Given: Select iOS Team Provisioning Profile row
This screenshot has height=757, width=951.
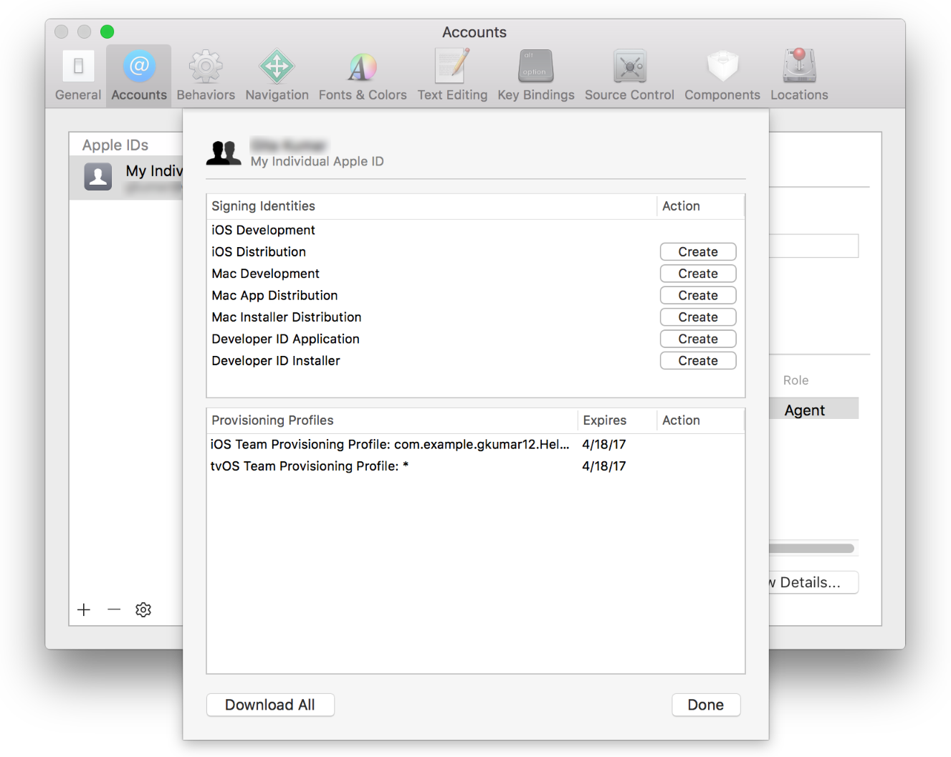Looking at the screenshot, I should point(476,444).
